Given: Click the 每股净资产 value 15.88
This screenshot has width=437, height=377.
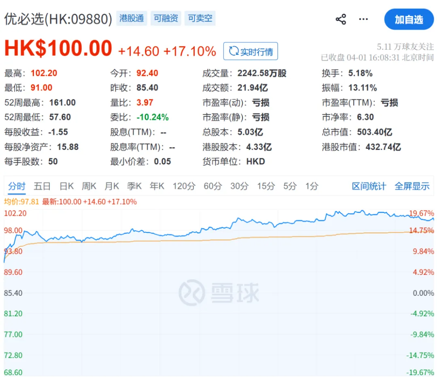Looking at the screenshot, I should [68, 147].
